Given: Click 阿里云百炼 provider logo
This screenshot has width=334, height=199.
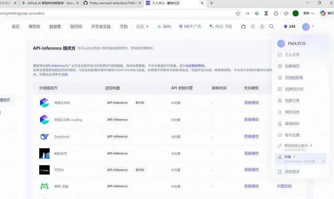Looking at the screenshot, I should click(x=44, y=103).
